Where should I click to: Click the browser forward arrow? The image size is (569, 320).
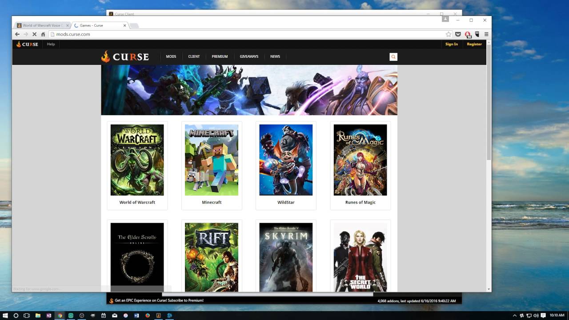point(26,34)
